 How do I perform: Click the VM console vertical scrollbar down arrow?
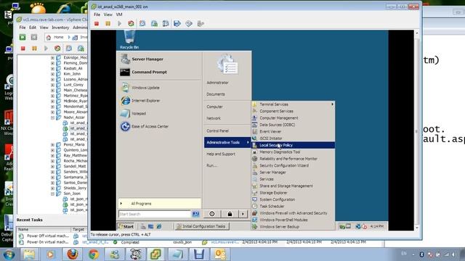tap(417, 228)
